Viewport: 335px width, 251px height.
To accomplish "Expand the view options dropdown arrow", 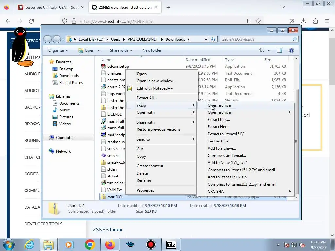I will (x=269, y=50).
